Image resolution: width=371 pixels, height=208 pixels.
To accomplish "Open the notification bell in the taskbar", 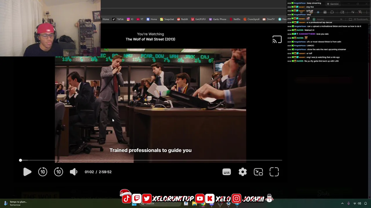I will [365, 203].
